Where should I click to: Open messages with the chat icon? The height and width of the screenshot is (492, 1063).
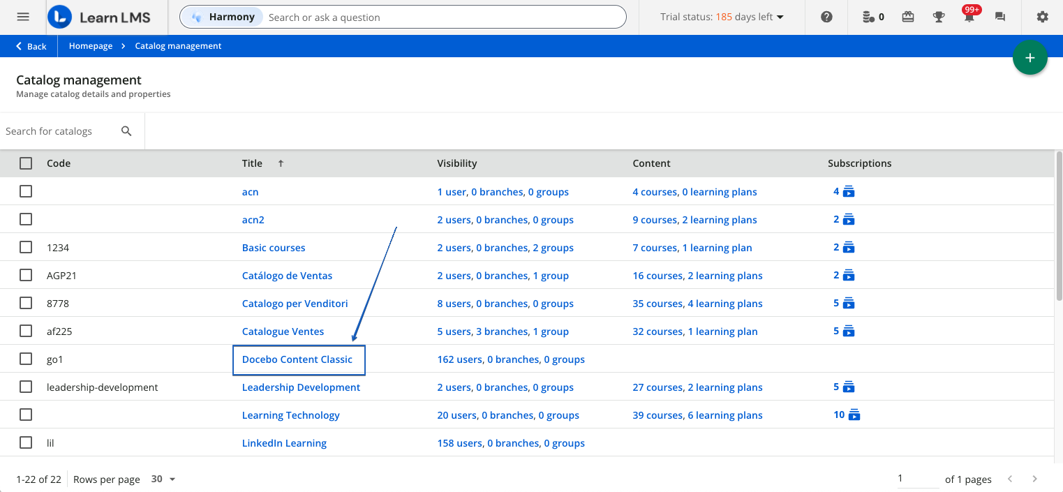(999, 16)
